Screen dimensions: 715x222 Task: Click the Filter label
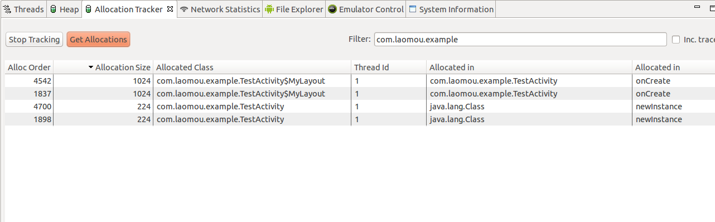click(x=359, y=40)
